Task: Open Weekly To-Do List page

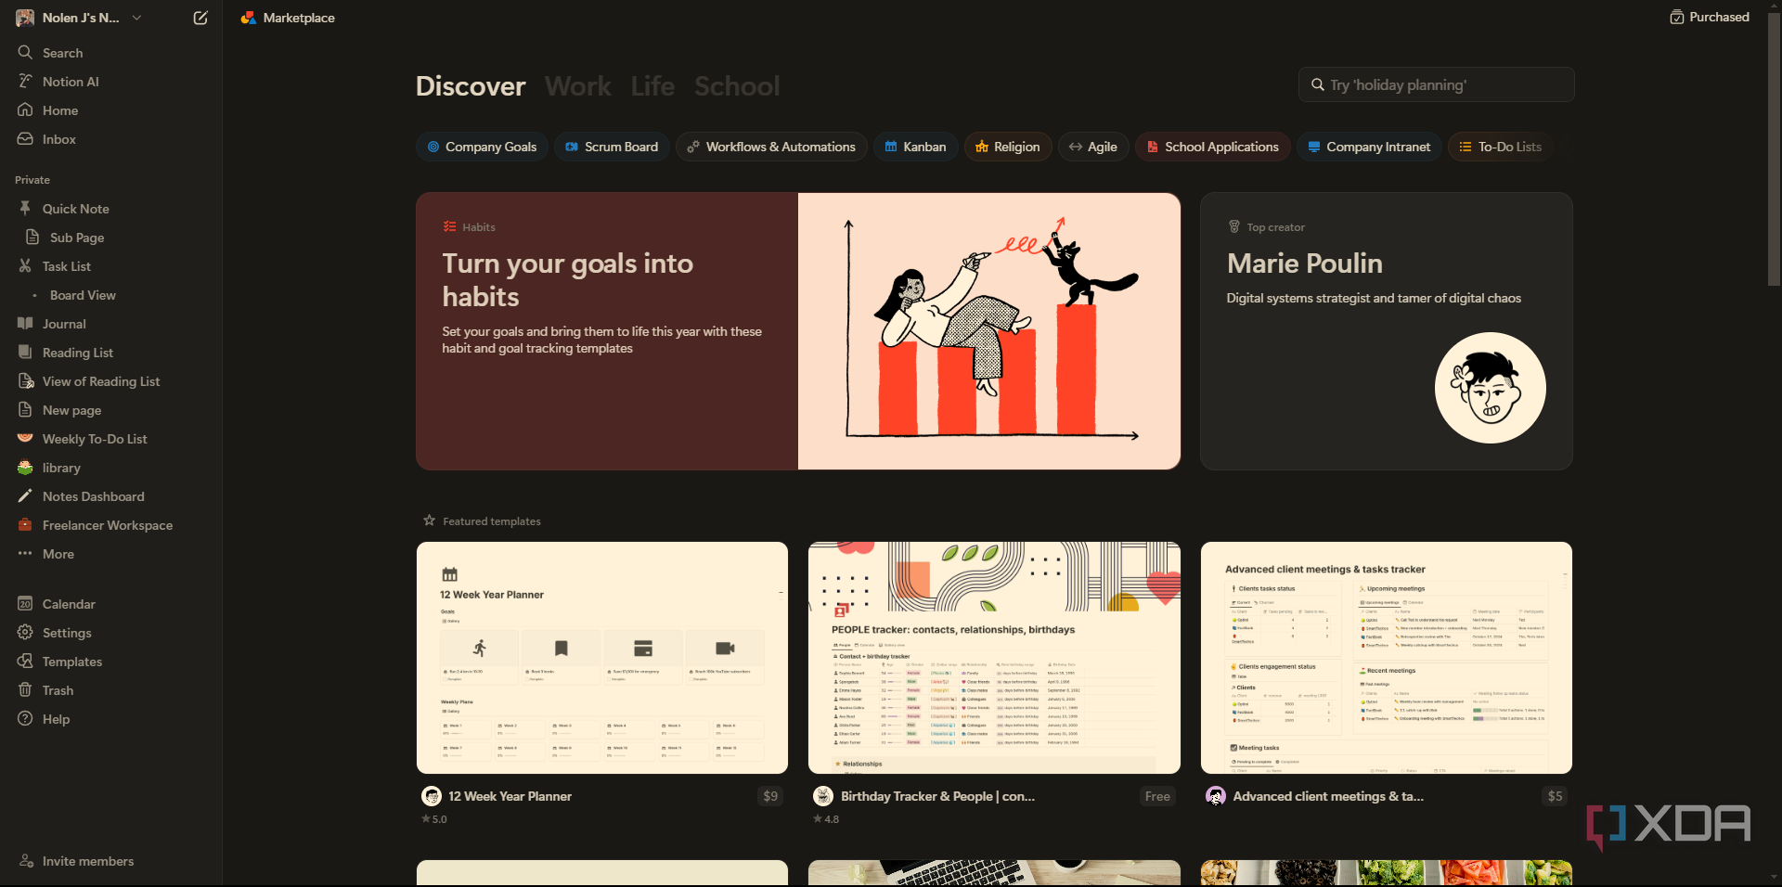Action: 111,439
